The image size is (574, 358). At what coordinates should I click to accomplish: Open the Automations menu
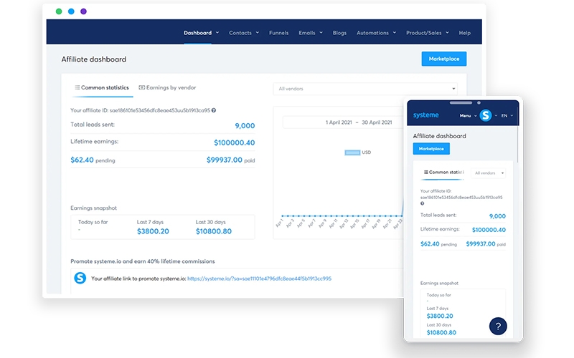[x=372, y=33]
